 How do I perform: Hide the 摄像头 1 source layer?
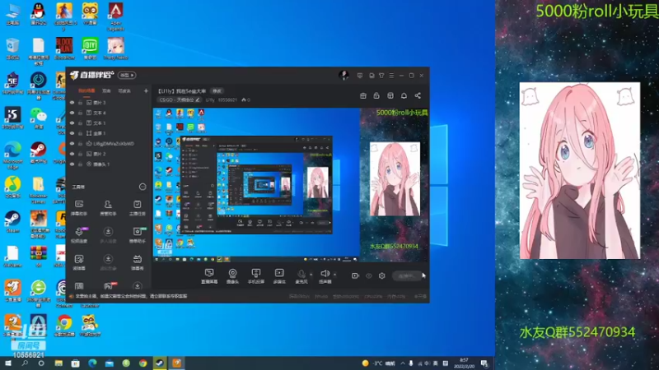(72, 164)
